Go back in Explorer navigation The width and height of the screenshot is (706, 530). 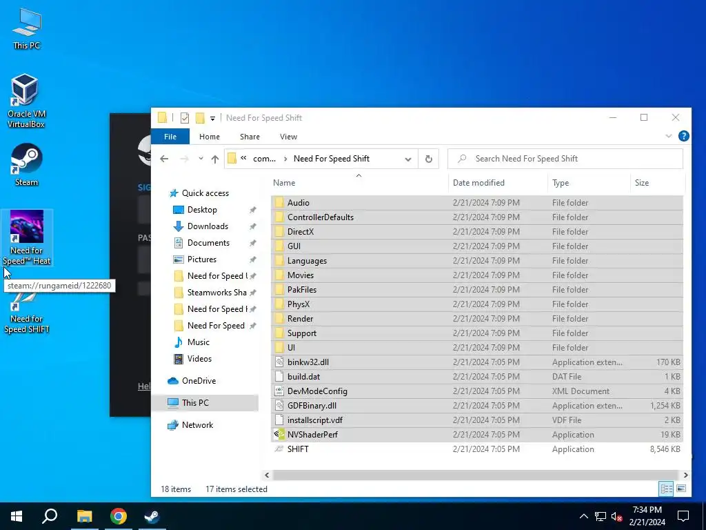tap(164, 159)
